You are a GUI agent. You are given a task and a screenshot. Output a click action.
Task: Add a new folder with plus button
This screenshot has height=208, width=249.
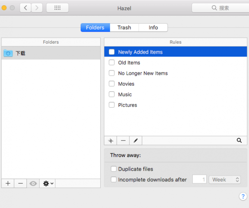[8, 183]
